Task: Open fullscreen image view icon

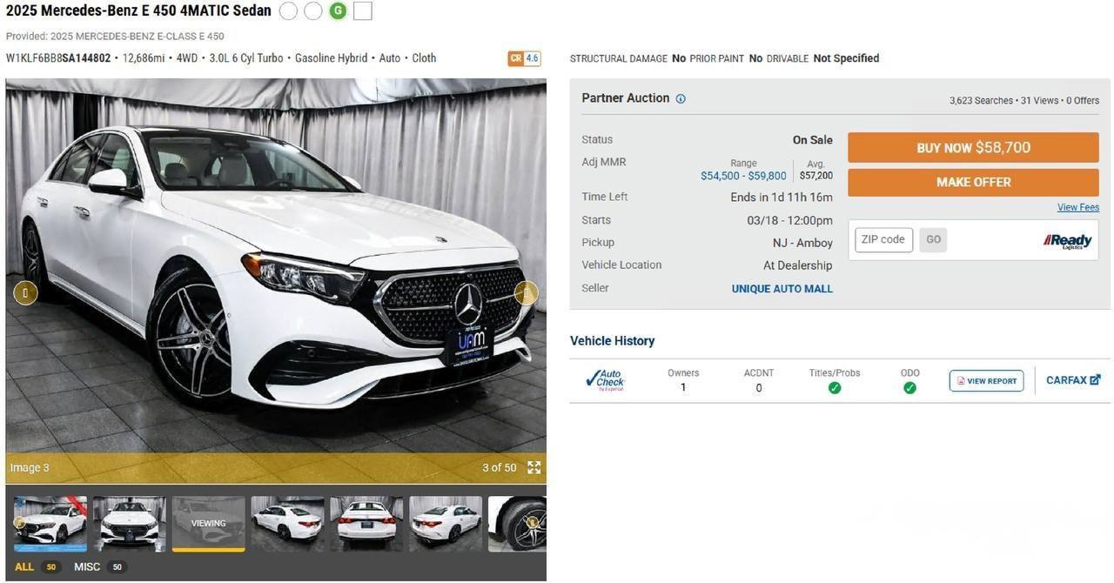Action: pos(534,467)
